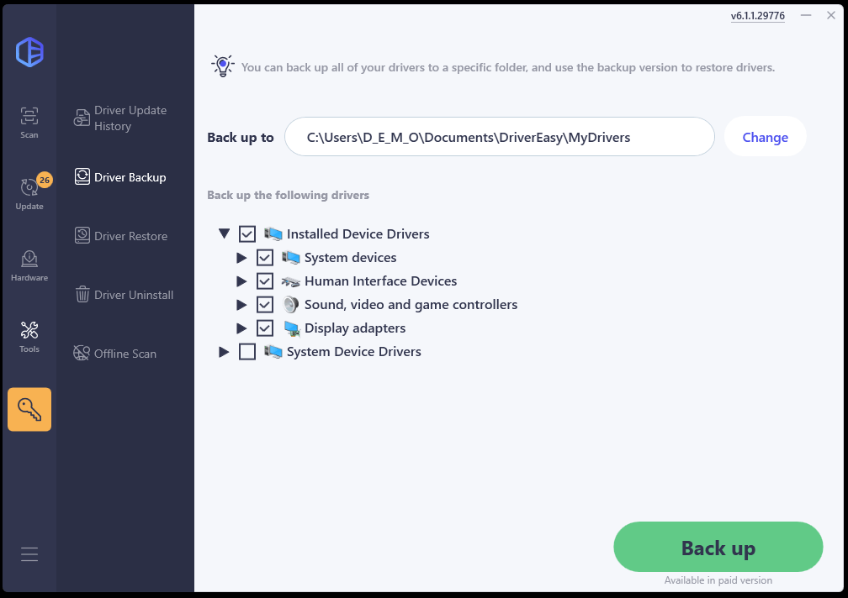Select Sound, video and game controllers label
848x598 pixels.
(411, 305)
